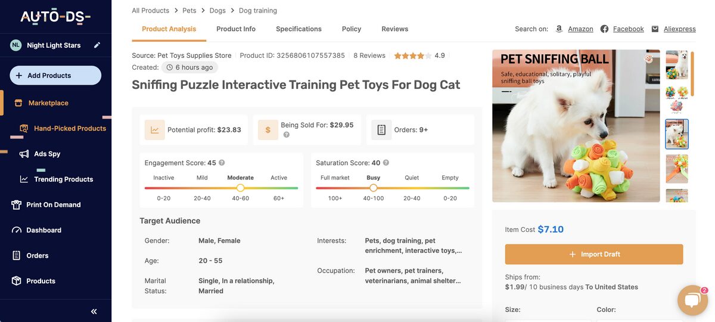Click the pencil icon beside Night Light Stars

[x=97, y=45]
